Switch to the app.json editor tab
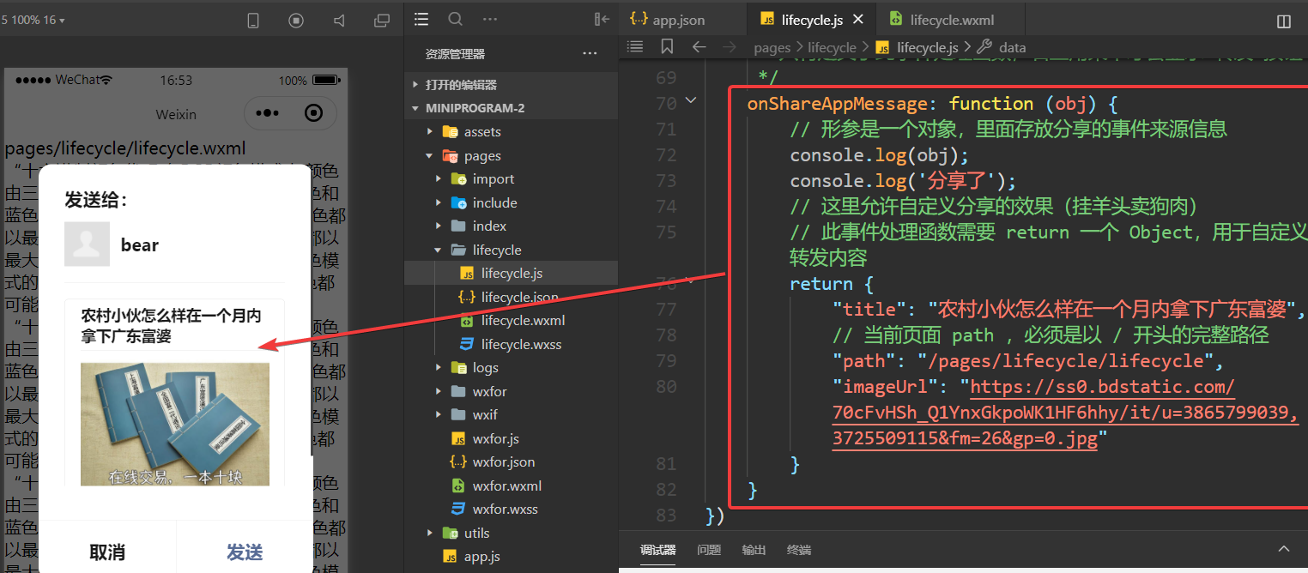The width and height of the screenshot is (1308, 573). click(x=667, y=20)
